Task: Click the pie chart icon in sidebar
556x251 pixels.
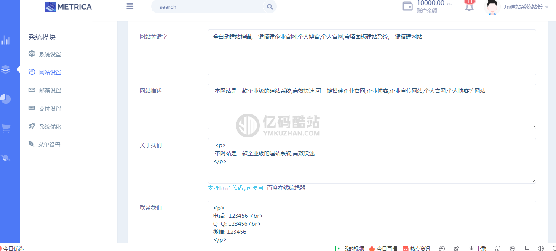Action: point(6,99)
